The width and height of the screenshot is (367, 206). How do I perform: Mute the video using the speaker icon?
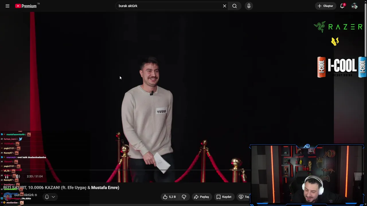pos(18,176)
